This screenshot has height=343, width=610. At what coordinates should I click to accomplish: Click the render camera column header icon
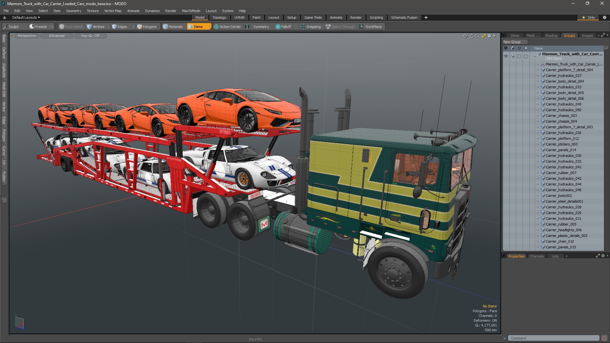[512, 48]
